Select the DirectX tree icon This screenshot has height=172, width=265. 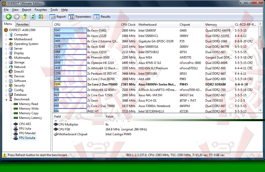click(x=11, y=72)
